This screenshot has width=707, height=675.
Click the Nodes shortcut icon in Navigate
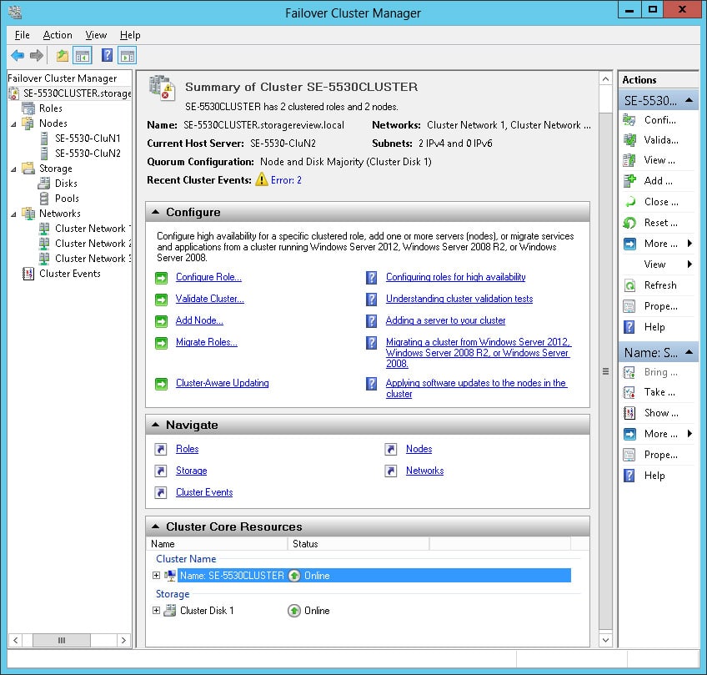click(x=391, y=450)
